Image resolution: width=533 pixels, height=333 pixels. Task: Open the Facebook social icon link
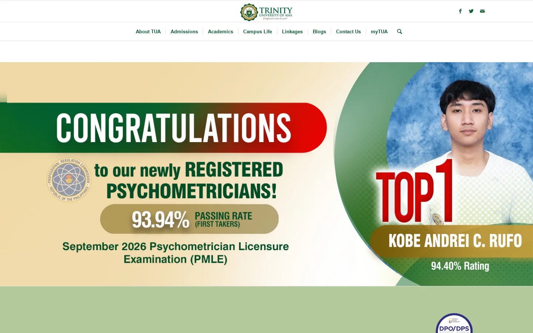(x=460, y=11)
